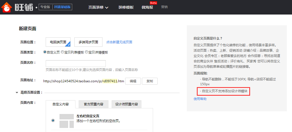Switch to 设计师预置内容 tab

[127, 104]
